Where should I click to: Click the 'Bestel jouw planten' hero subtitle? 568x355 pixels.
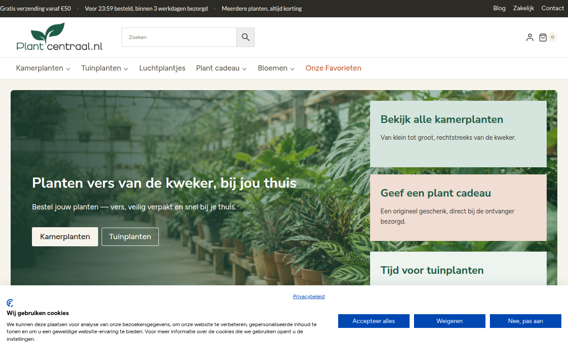[x=134, y=207]
